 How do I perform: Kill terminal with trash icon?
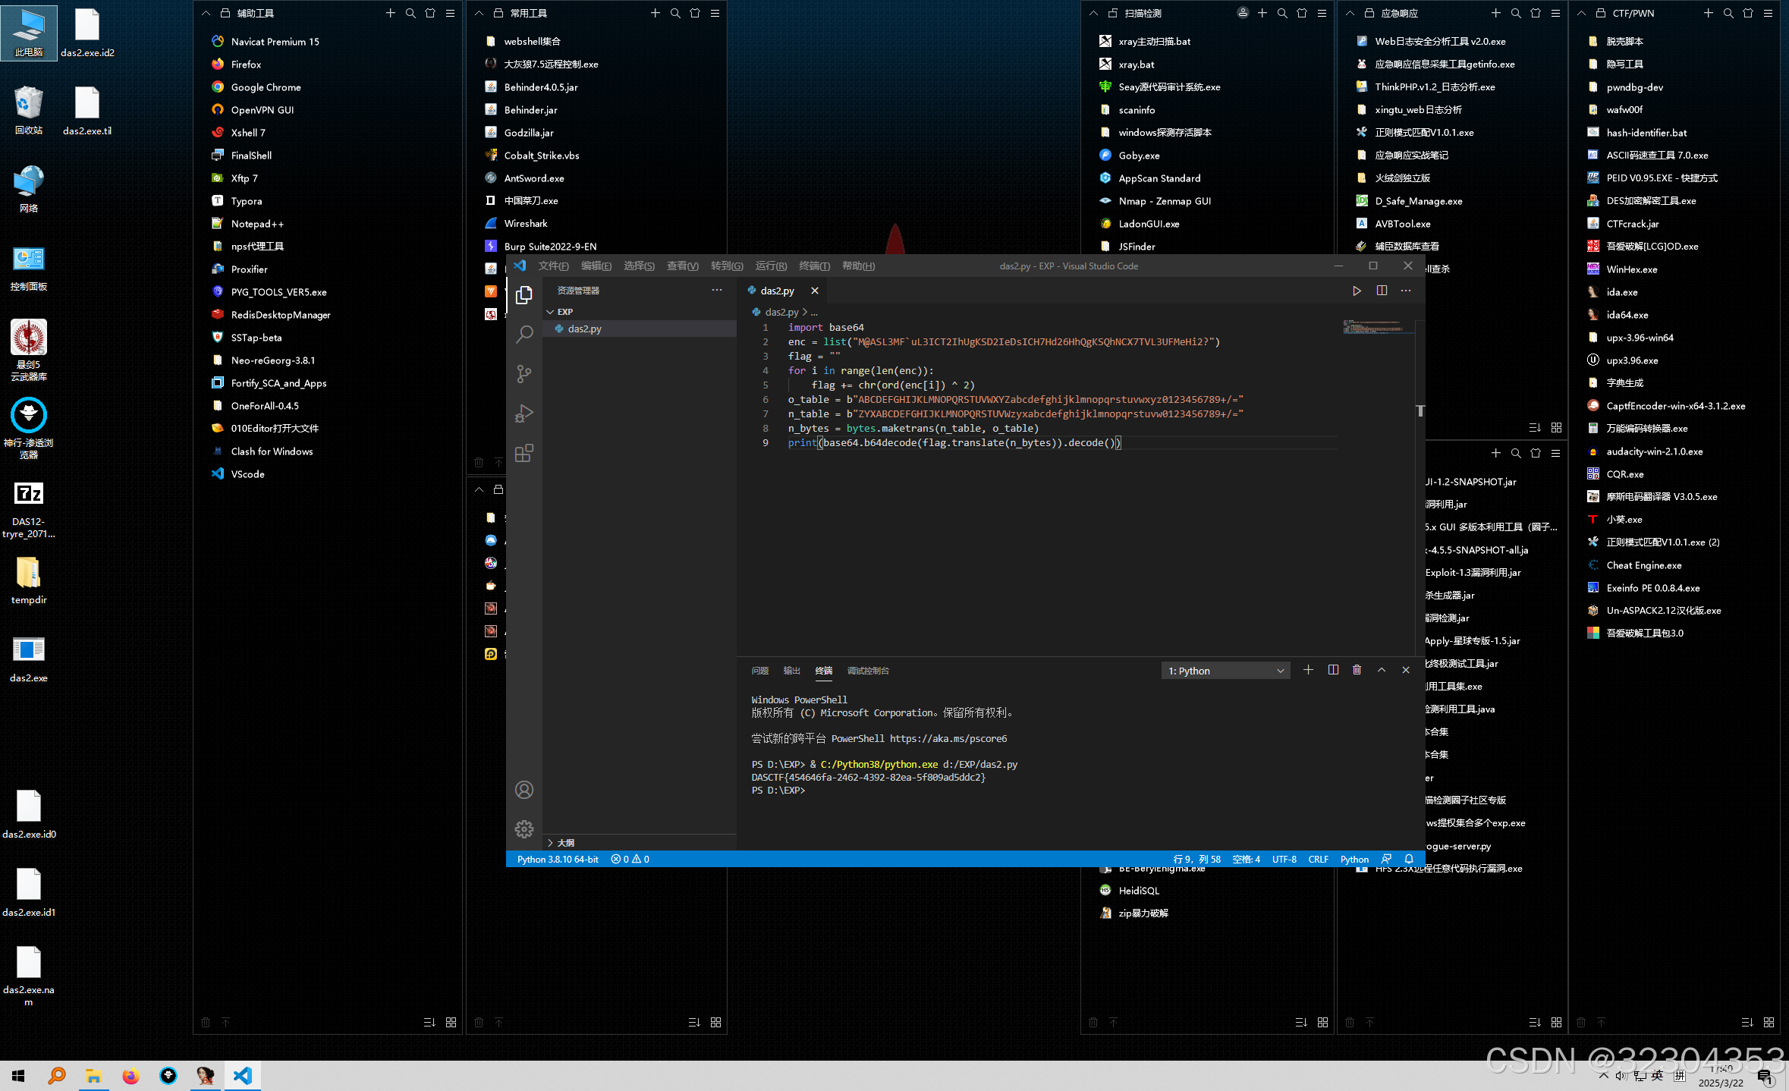[x=1357, y=670]
